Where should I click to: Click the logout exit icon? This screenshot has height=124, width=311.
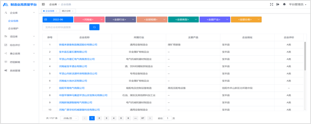click(278, 4)
